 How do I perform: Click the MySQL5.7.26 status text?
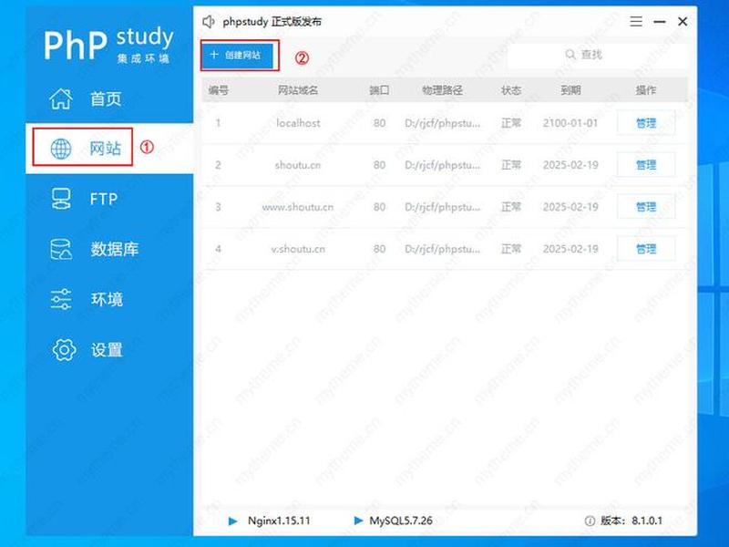401,521
